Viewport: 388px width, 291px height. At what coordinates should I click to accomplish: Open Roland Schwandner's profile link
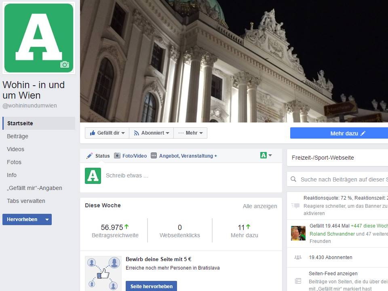[x=332, y=234]
